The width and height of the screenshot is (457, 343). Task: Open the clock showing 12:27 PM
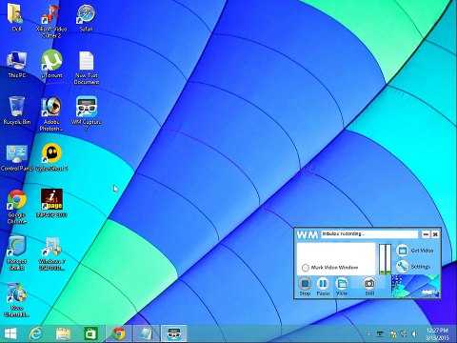[x=437, y=334]
